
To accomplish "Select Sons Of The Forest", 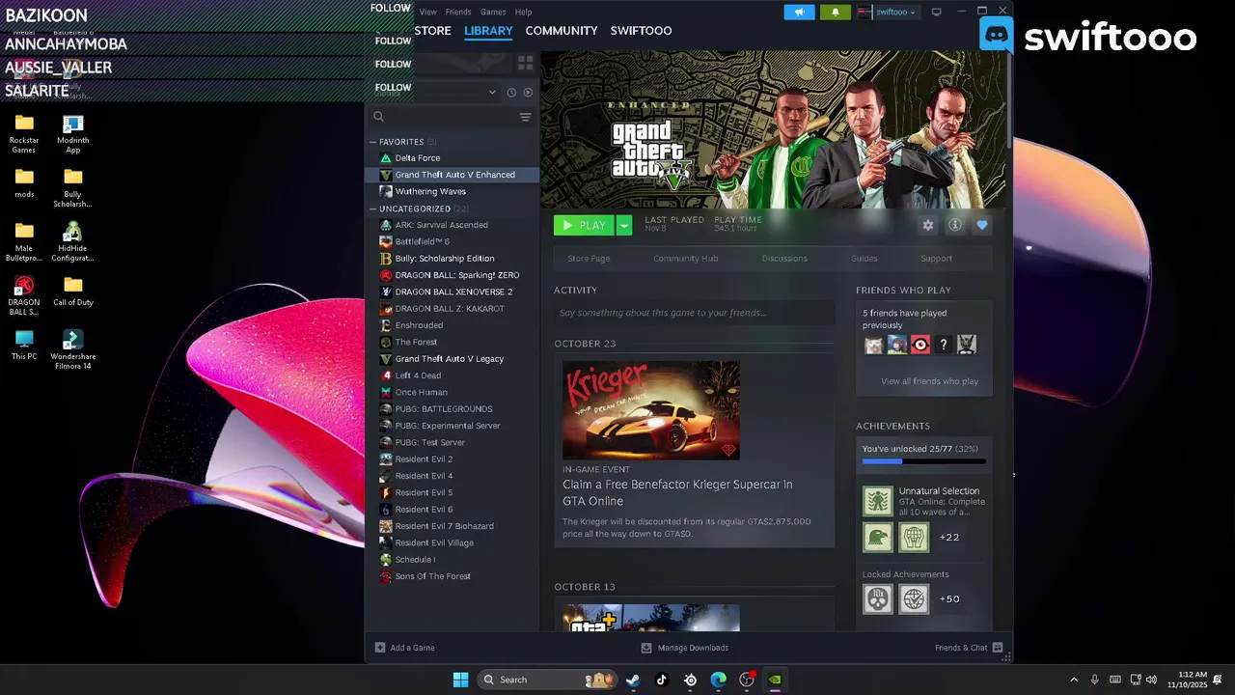I will click(x=452, y=576).
